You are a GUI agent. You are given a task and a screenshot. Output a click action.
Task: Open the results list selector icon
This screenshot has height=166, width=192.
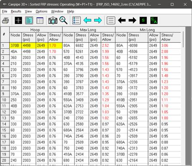coord(76,21)
